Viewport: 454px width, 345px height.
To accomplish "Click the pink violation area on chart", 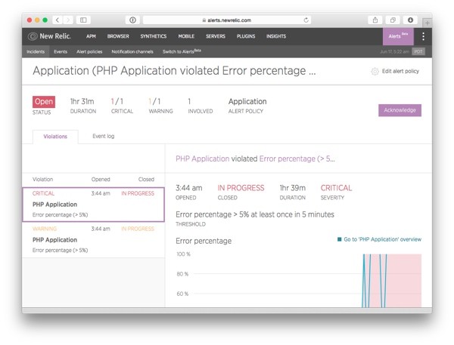I will [404, 280].
